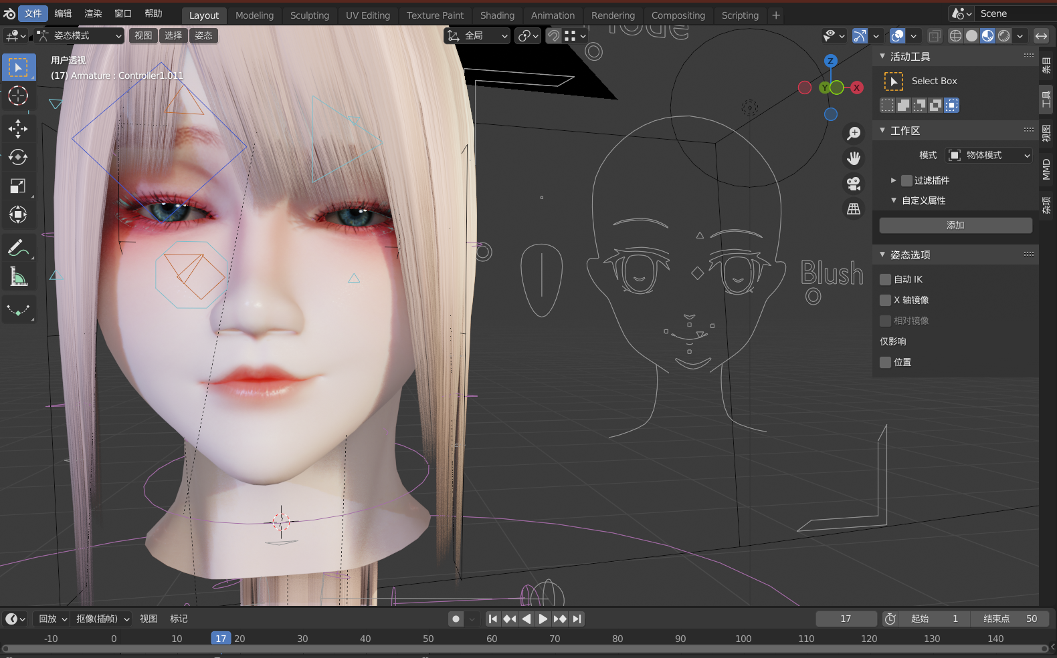The height and width of the screenshot is (658, 1057).
Task: Set select mode to extend selection
Action: pyautogui.click(x=903, y=105)
